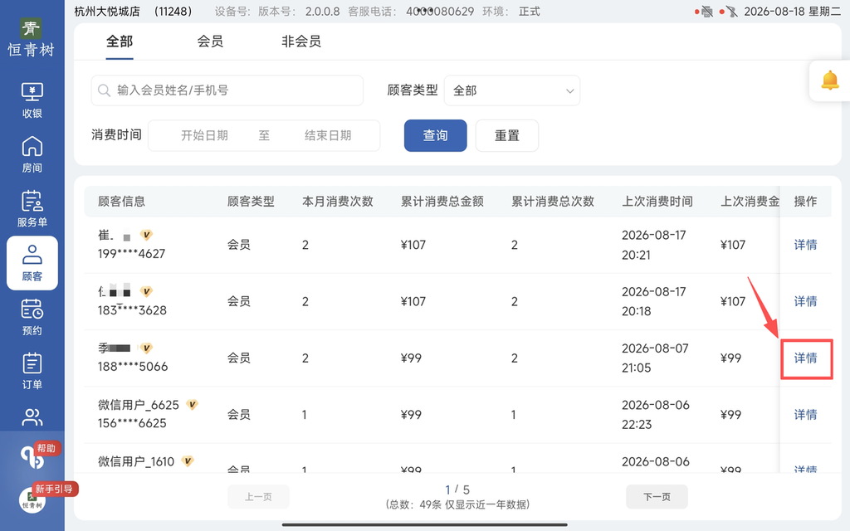The height and width of the screenshot is (531, 850).
Task: Click the 顾客类型 column header
Action: tap(251, 202)
